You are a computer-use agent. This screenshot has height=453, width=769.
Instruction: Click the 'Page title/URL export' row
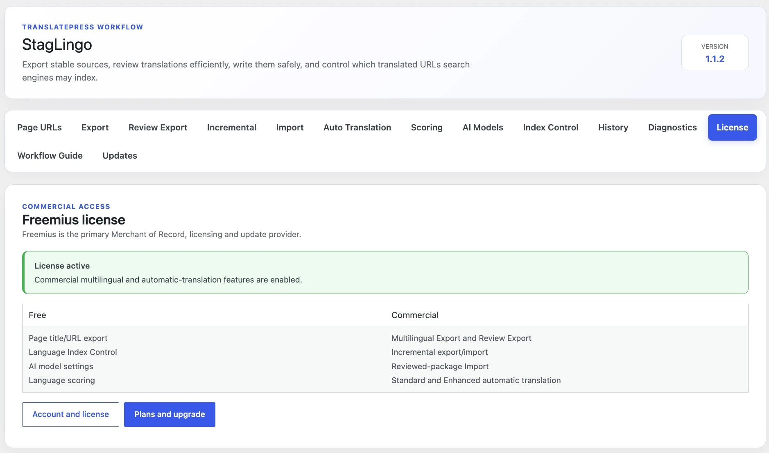(x=68, y=338)
